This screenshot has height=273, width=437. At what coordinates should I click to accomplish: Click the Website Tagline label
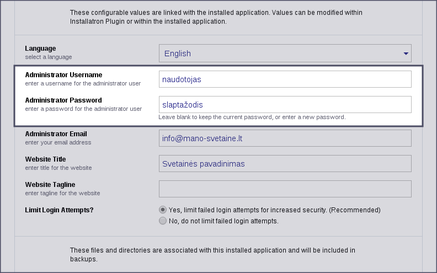pos(50,185)
